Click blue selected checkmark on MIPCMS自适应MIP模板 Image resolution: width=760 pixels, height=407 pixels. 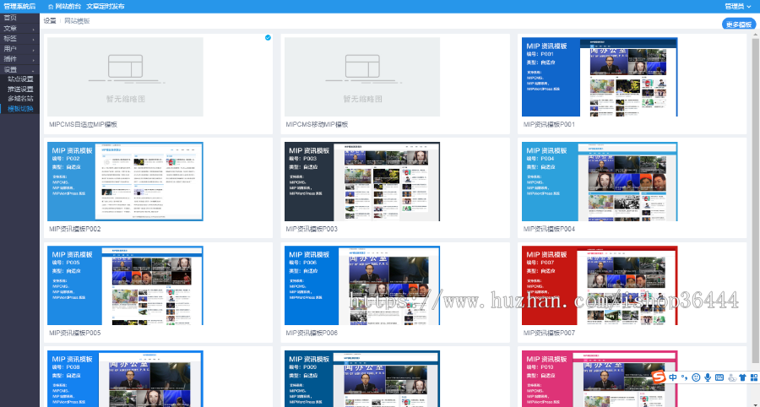pyautogui.click(x=268, y=37)
